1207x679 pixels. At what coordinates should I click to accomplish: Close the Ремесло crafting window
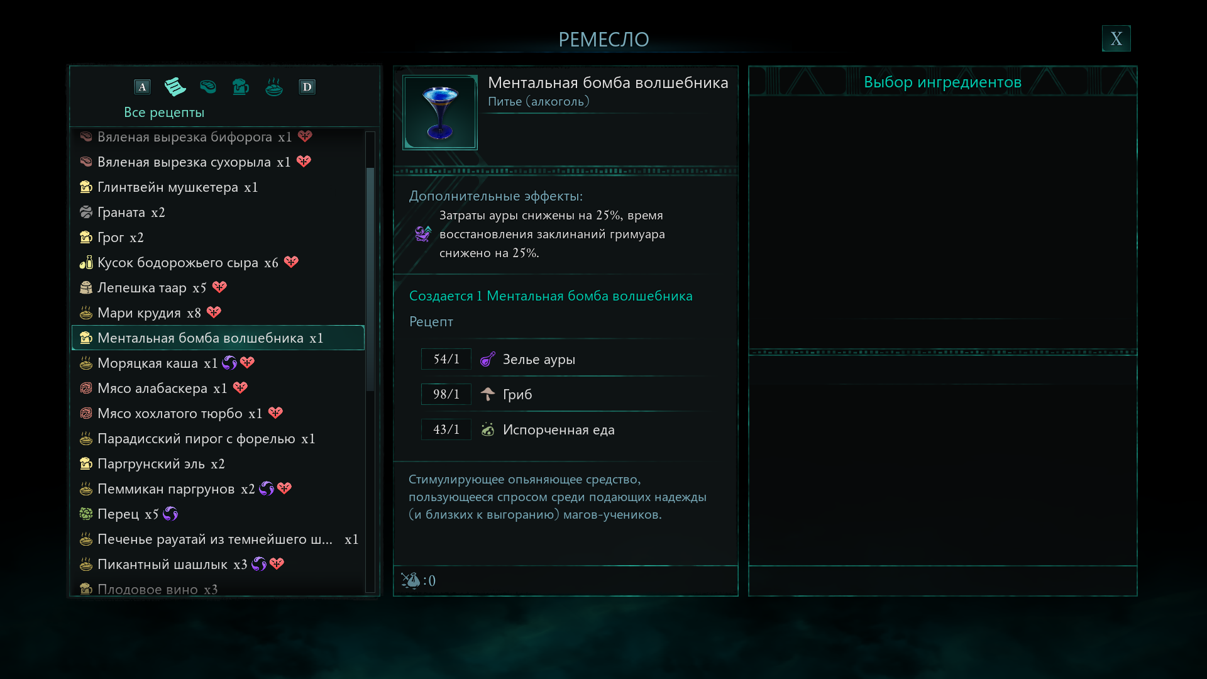pos(1116,38)
